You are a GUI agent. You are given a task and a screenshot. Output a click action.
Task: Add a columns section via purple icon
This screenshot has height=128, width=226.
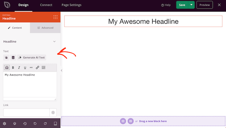pos(123,121)
